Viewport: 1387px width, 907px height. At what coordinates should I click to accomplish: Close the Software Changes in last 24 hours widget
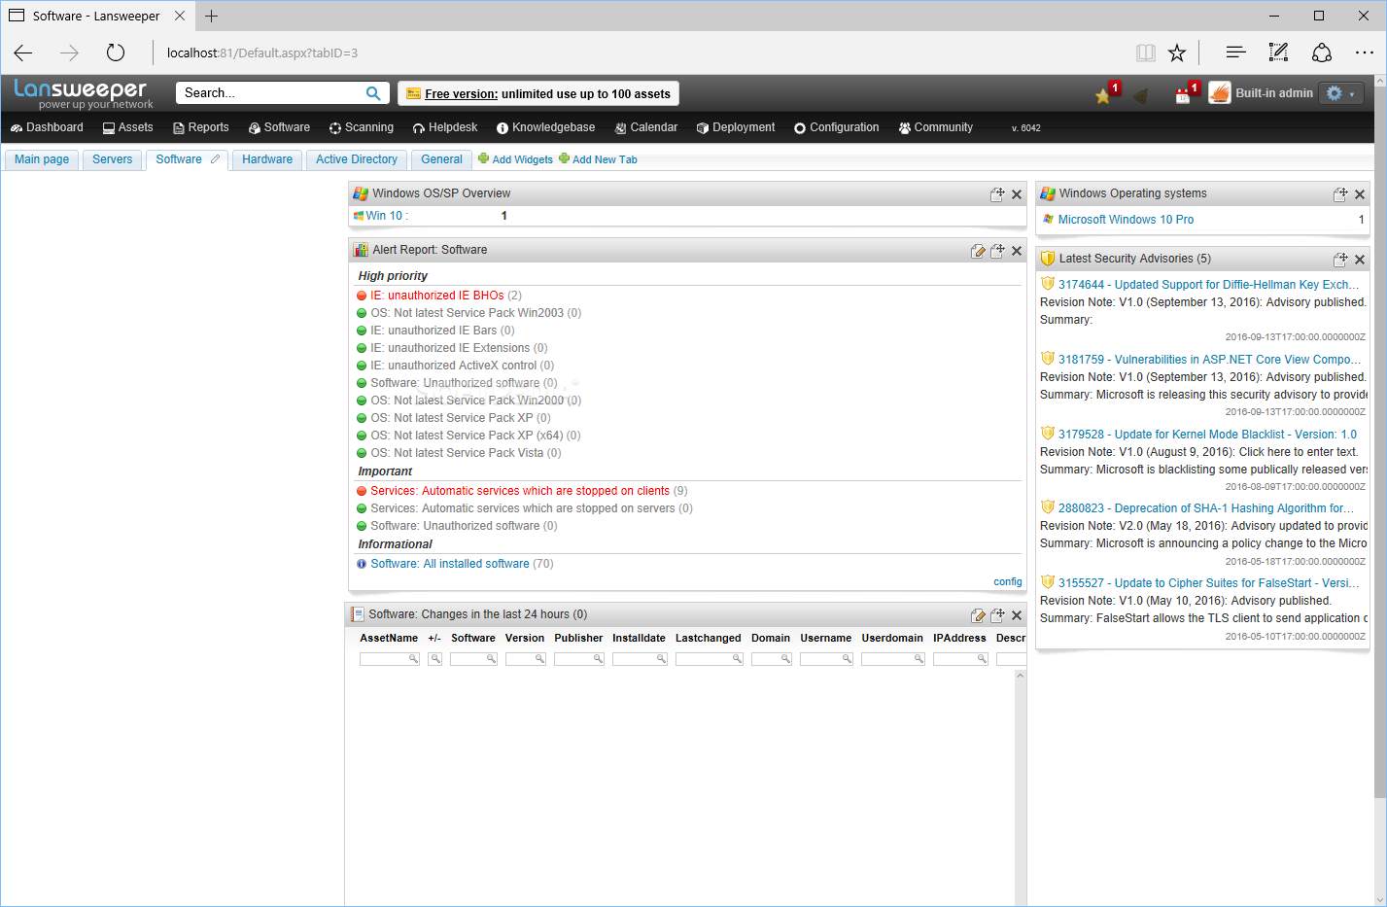click(x=1017, y=615)
